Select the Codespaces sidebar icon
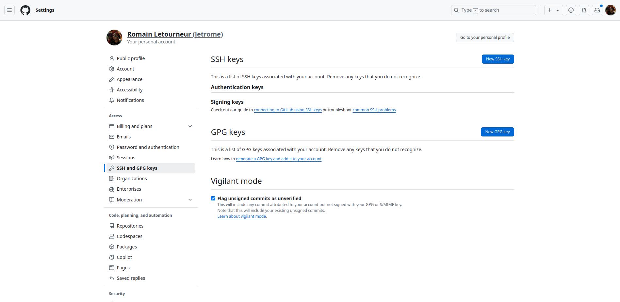 pyautogui.click(x=112, y=236)
